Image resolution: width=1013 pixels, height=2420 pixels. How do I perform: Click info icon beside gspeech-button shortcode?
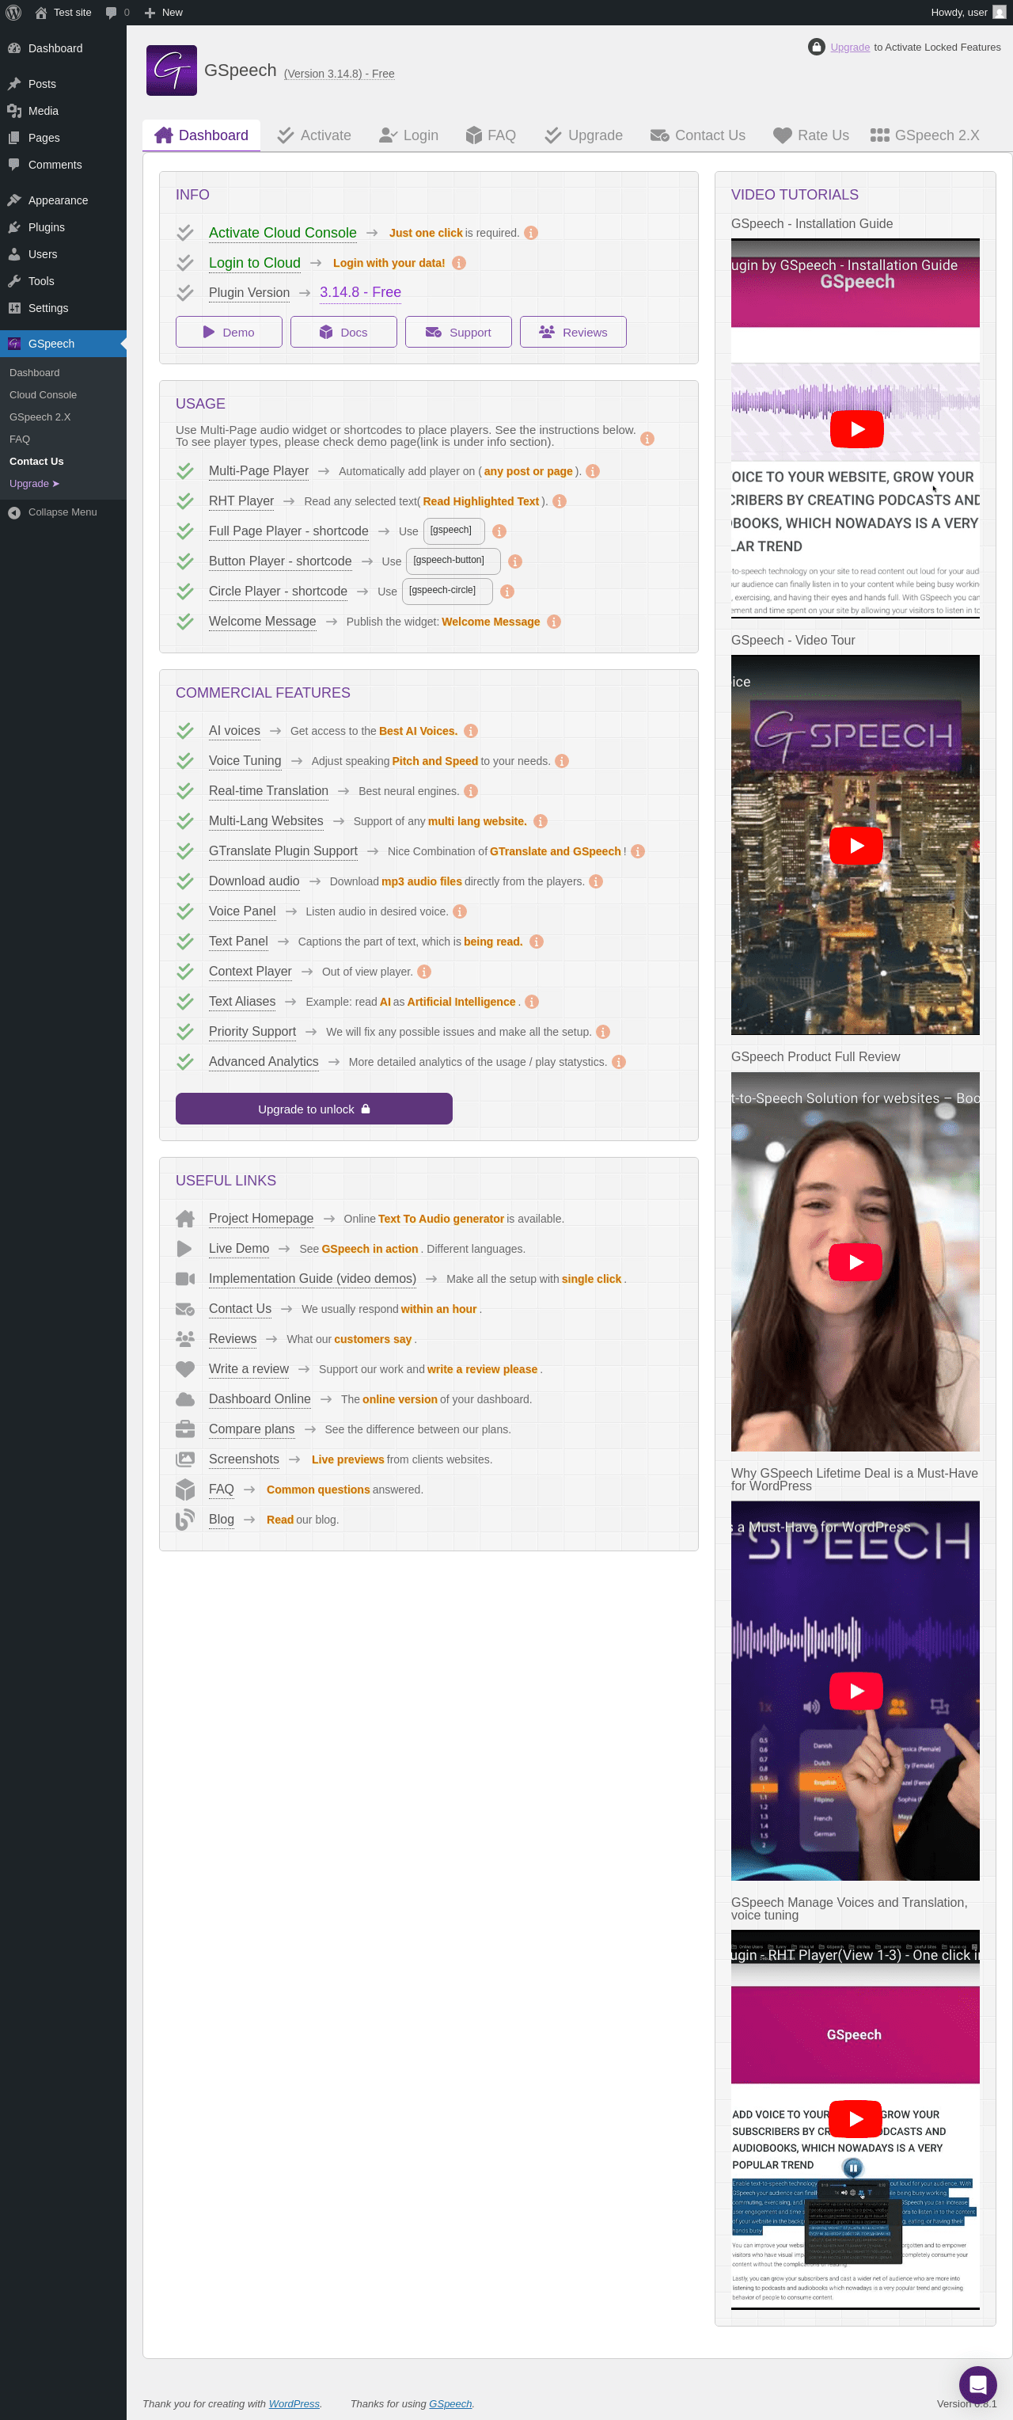click(x=514, y=561)
